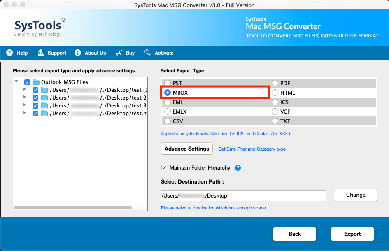Uncheck the Desktop/test (1 checkbox
Viewport: 389px width, 251px height.
[x=35, y=90]
